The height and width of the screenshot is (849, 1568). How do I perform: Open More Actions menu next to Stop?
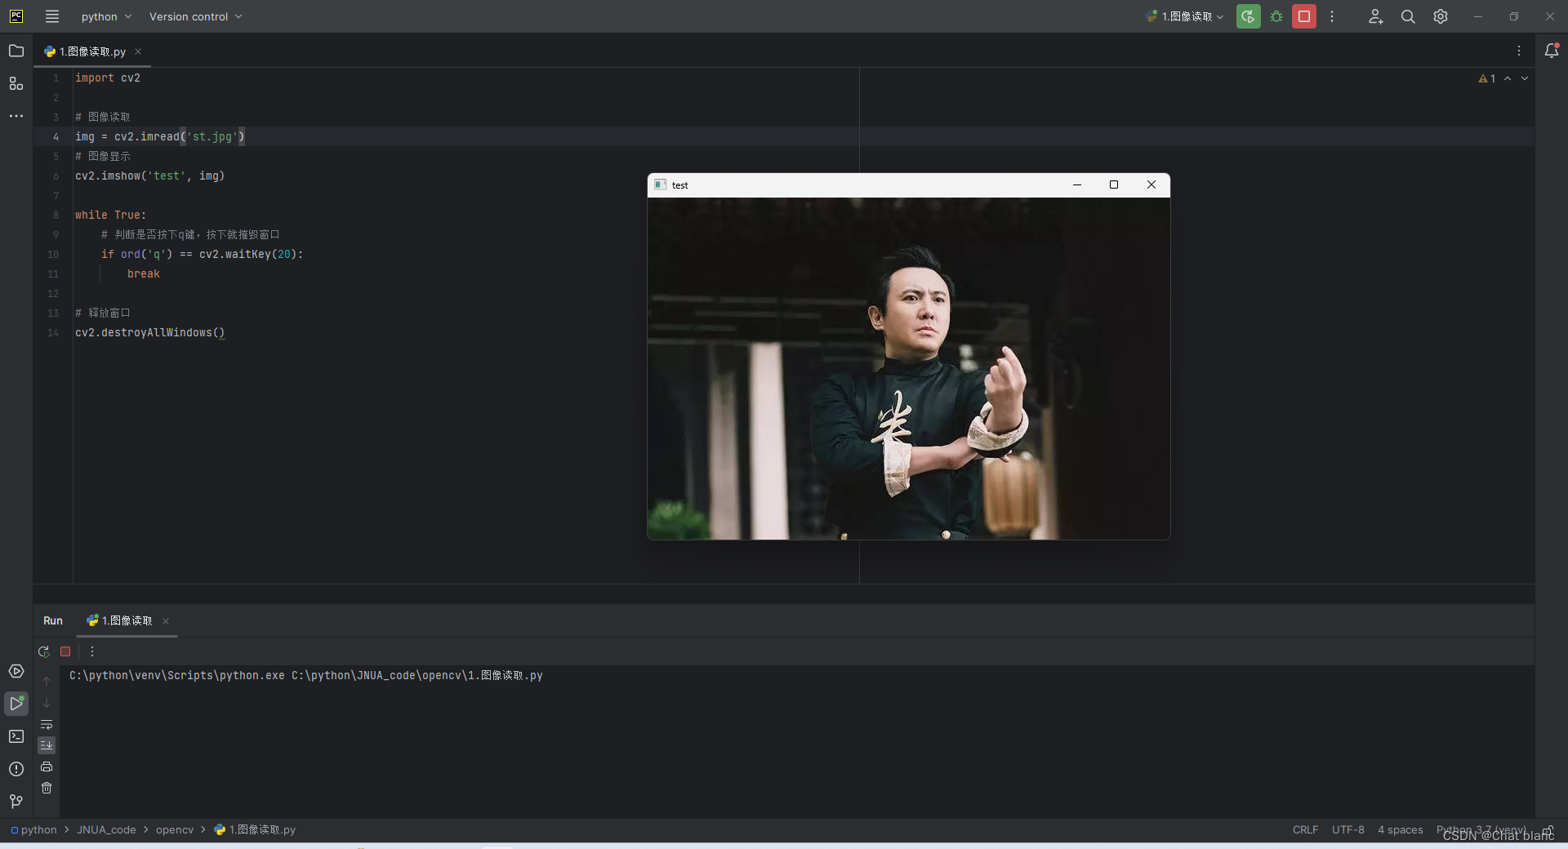point(1332,16)
